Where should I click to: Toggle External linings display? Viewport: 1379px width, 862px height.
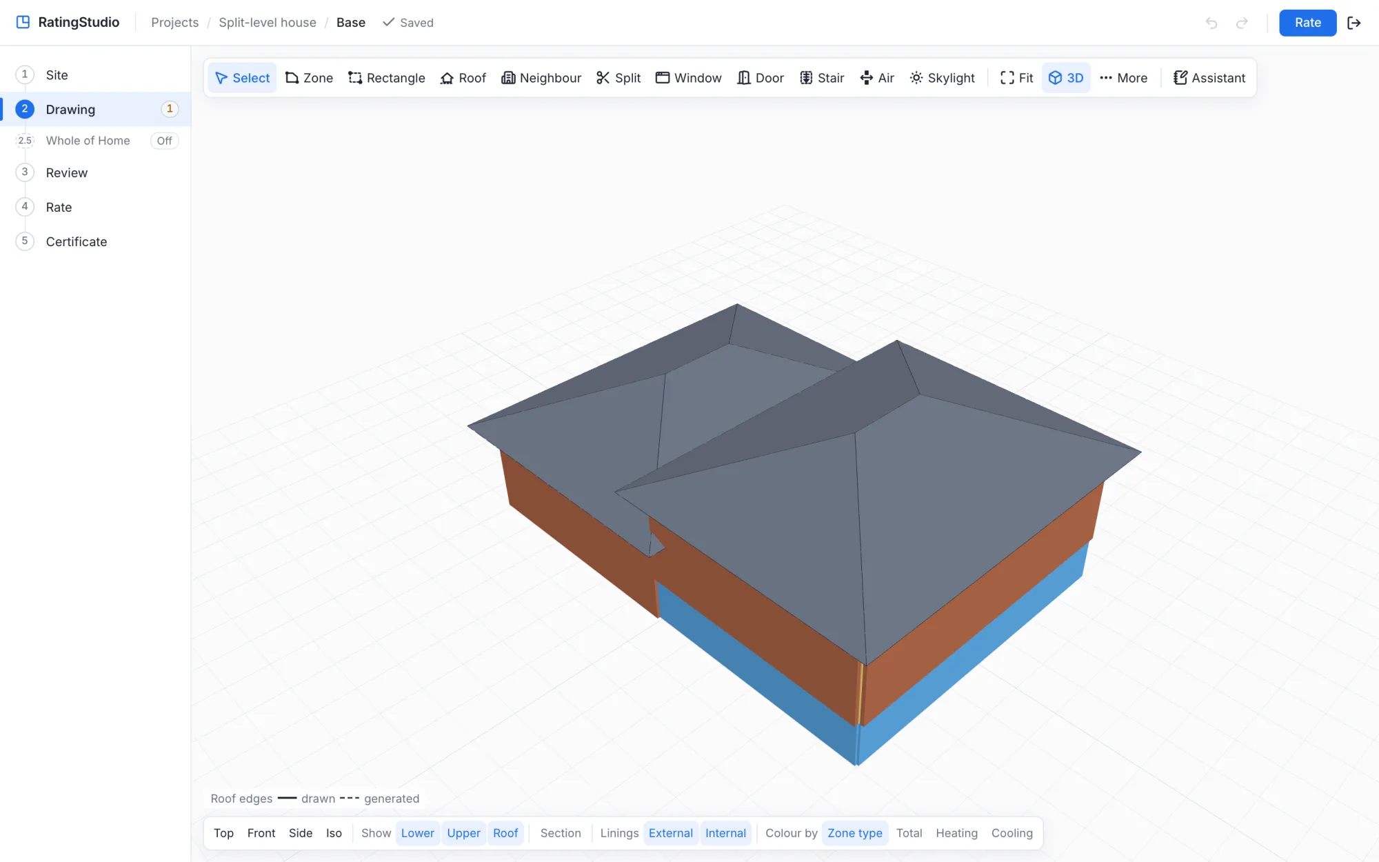(670, 833)
